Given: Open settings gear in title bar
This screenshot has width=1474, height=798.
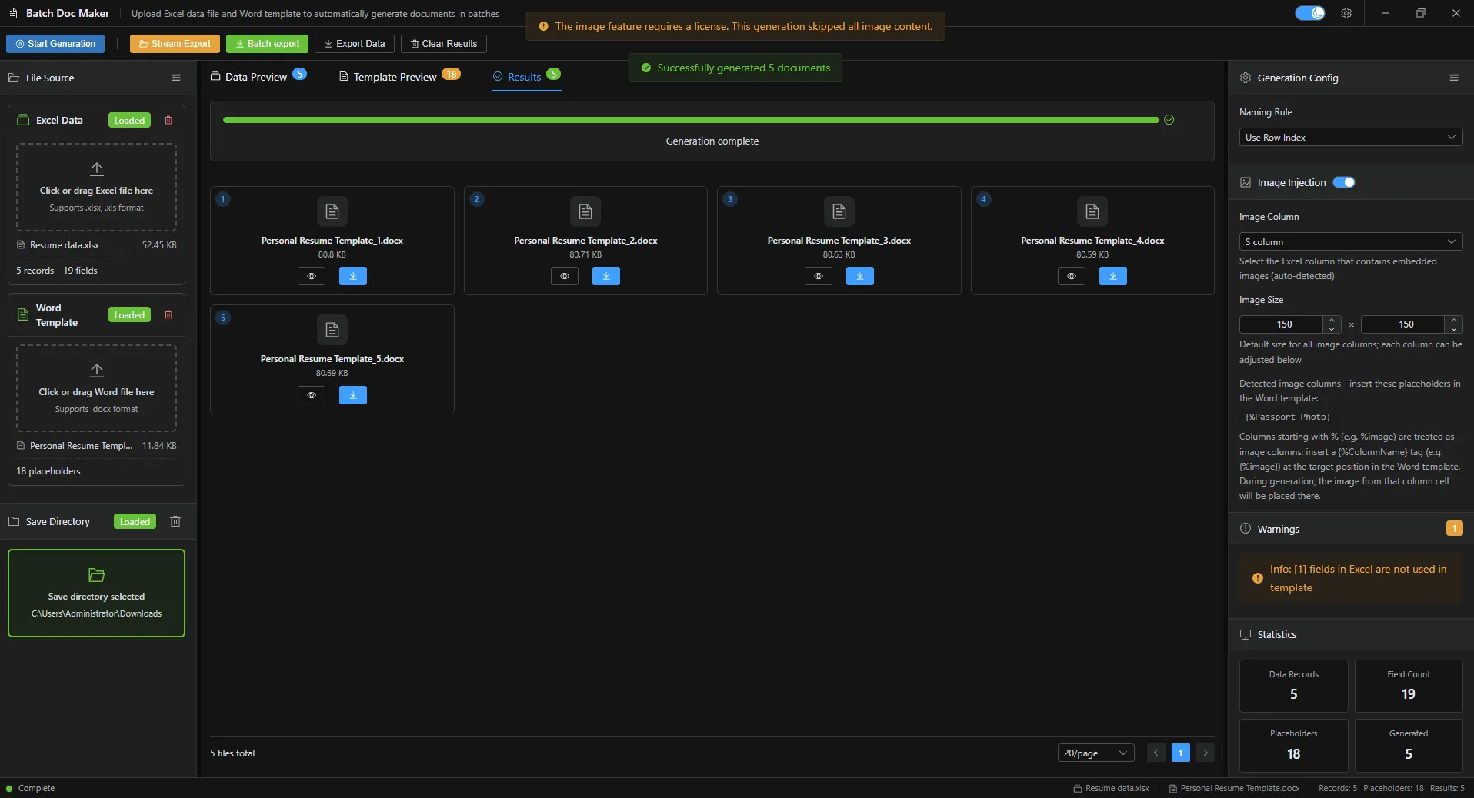Looking at the screenshot, I should pyautogui.click(x=1346, y=13).
